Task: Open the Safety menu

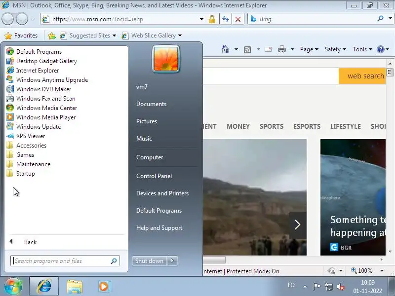Action: [x=335, y=49]
